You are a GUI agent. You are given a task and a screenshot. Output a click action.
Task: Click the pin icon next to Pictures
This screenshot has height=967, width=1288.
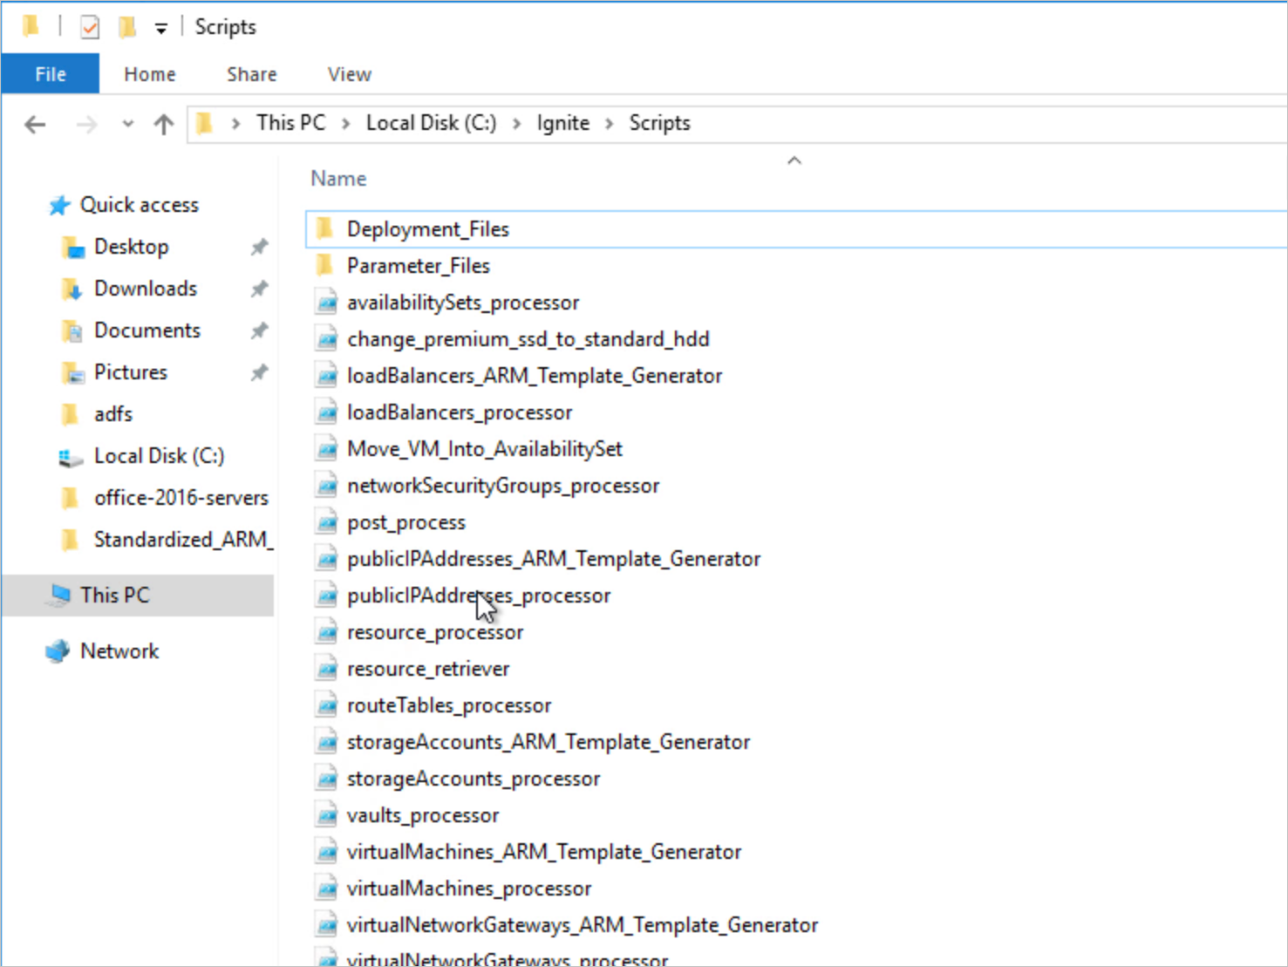[x=259, y=372]
